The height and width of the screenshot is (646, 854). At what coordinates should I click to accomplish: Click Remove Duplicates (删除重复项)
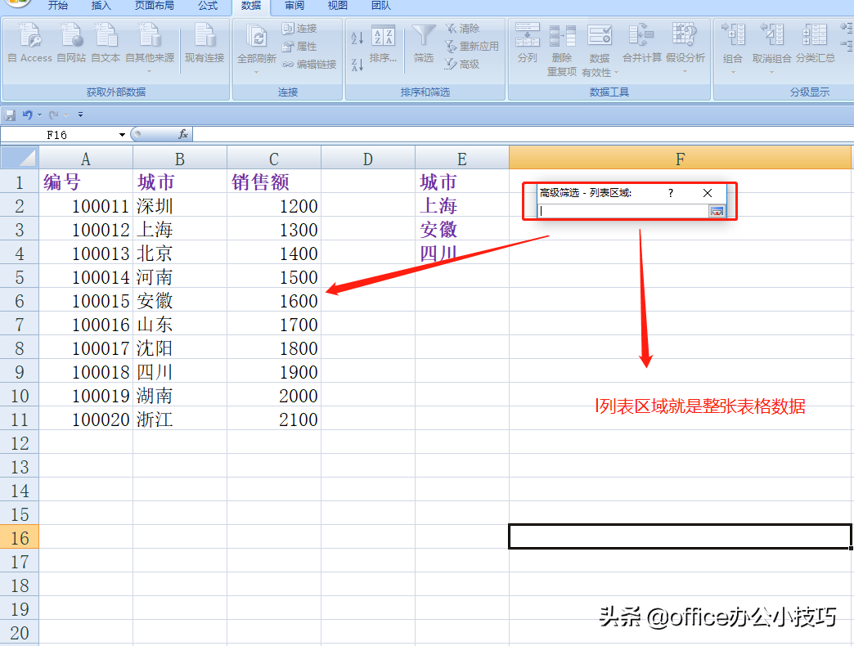click(x=561, y=49)
